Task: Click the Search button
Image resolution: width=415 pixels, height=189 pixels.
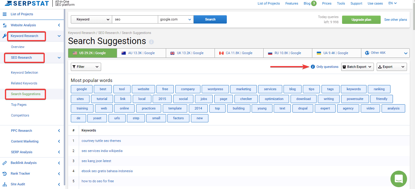Action: (x=210, y=19)
